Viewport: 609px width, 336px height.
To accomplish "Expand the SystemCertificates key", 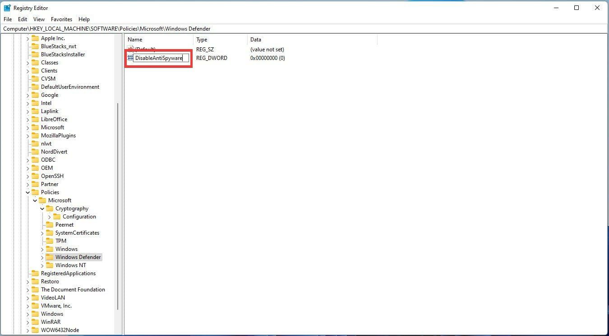I will [42, 233].
